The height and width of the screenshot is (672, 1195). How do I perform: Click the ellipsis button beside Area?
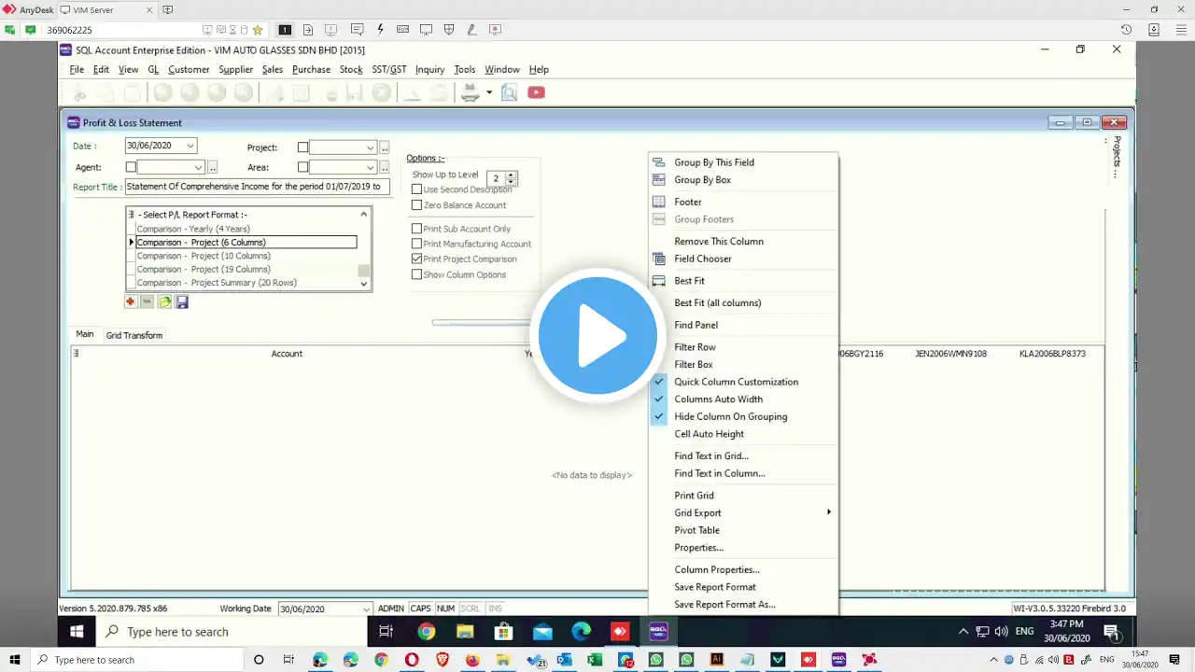click(385, 167)
